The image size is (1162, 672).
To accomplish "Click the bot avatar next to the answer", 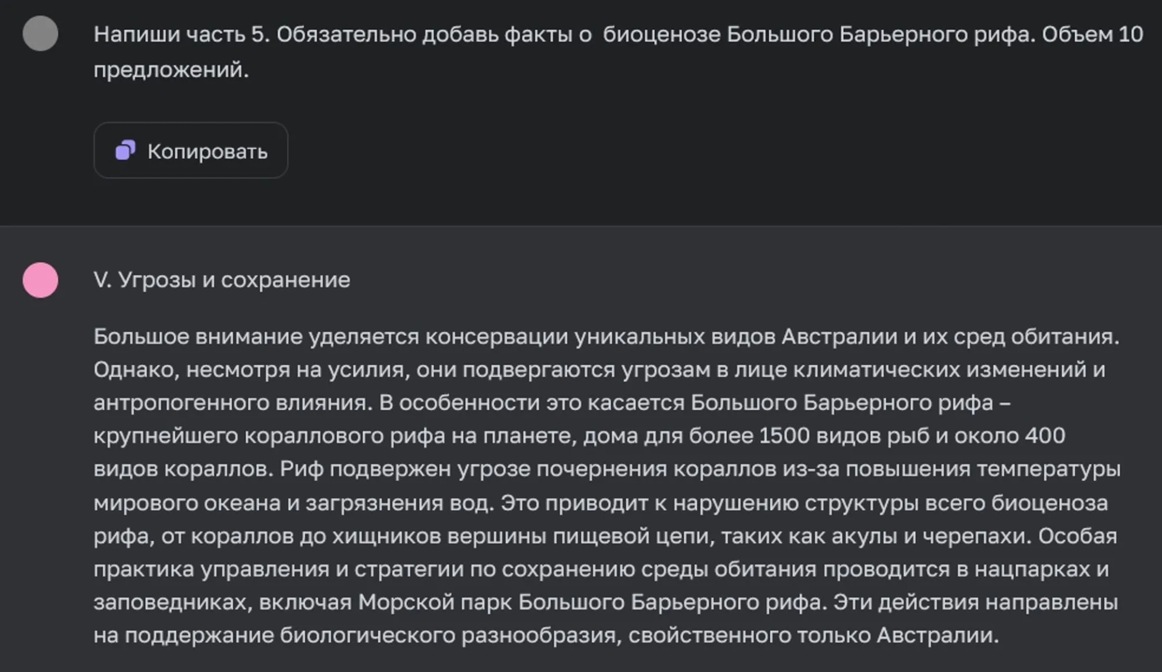I will pyautogui.click(x=40, y=280).
